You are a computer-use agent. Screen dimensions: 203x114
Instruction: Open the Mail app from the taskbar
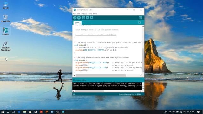pos(36,112)
